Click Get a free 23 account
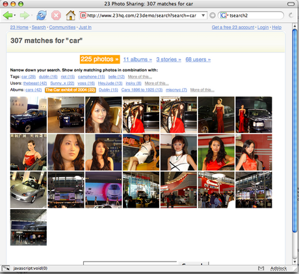 pos(233,27)
